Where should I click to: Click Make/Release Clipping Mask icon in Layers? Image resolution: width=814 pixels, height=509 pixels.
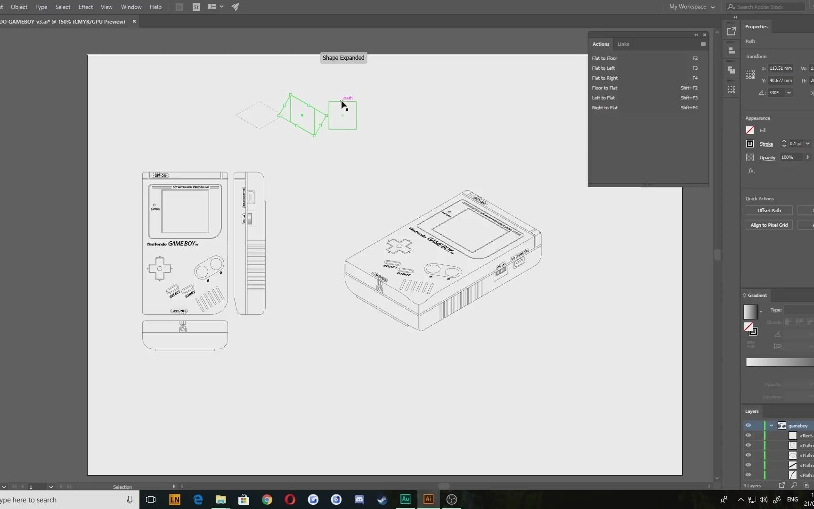coord(806,485)
